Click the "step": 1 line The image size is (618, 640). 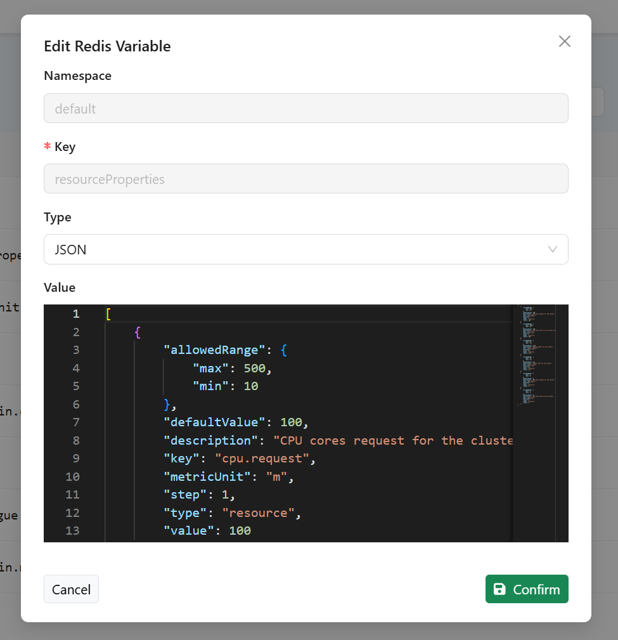click(x=199, y=495)
